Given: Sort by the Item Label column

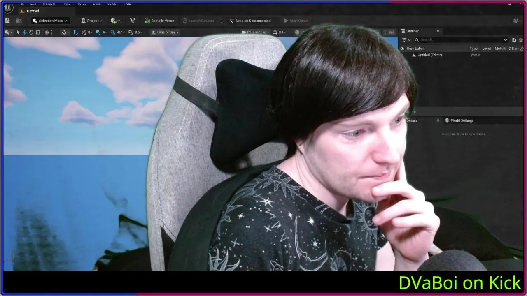Looking at the screenshot, I should [x=415, y=49].
